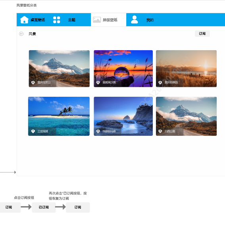Click the location pin on 三亚海滩 wallpaper
Viewport: 225px width, 227px height.
[x=33, y=131]
